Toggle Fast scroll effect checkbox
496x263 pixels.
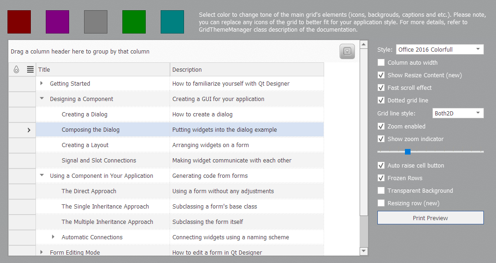[381, 88]
